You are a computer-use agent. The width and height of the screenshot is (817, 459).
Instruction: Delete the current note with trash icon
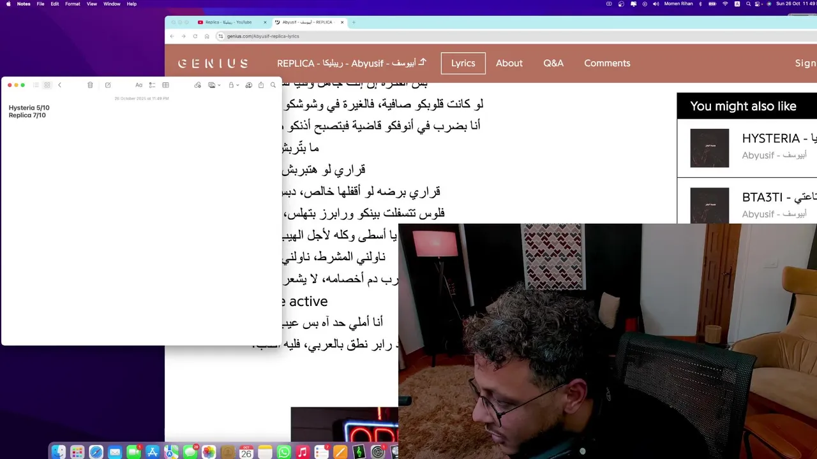pyautogui.click(x=90, y=85)
